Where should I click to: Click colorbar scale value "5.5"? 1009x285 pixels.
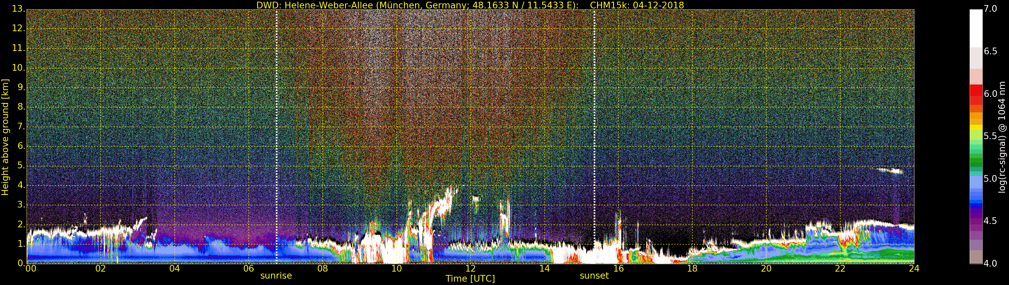991,136
